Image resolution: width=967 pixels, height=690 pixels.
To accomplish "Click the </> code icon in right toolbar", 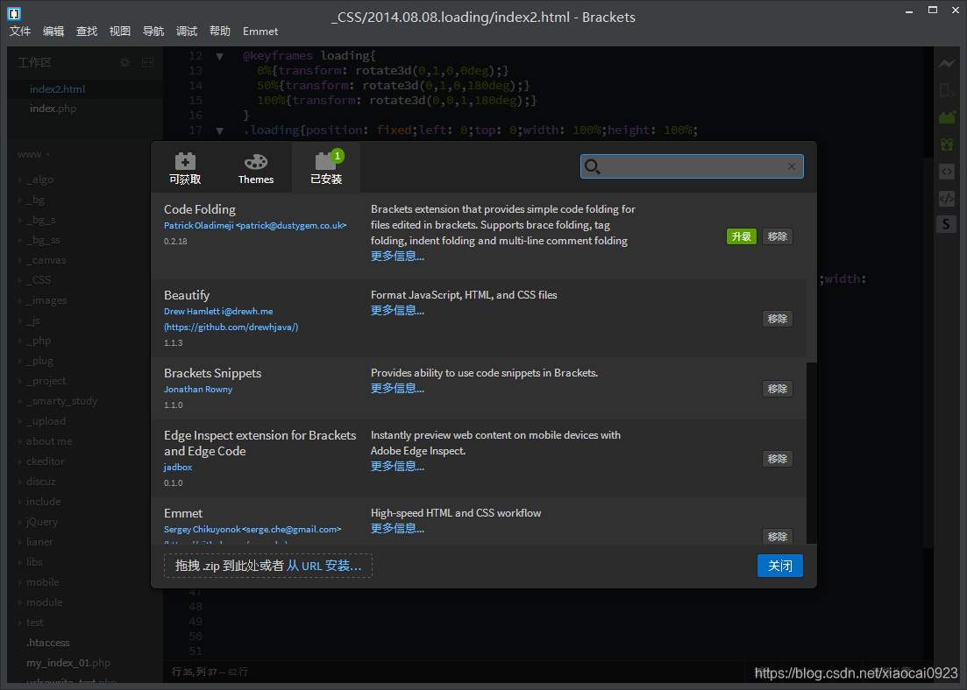I will (x=947, y=199).
